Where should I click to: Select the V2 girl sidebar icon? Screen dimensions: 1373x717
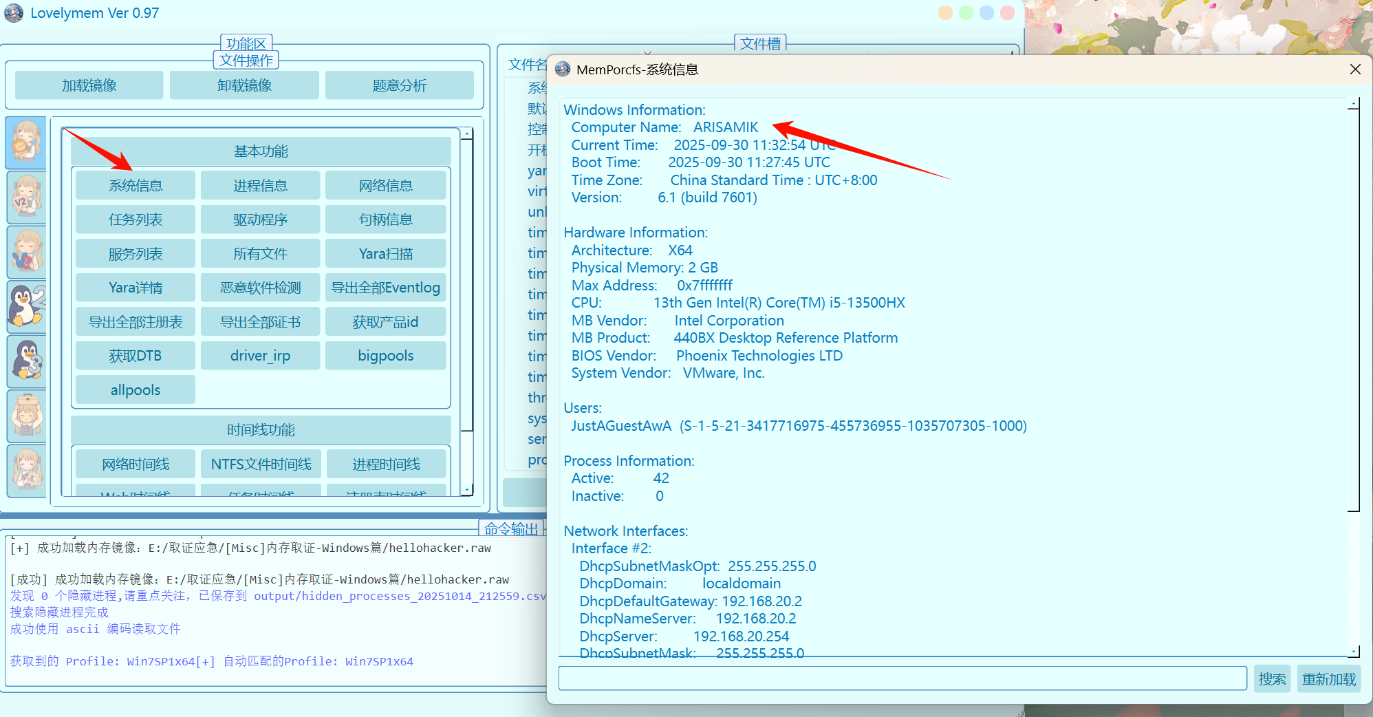tap(26, 197)
